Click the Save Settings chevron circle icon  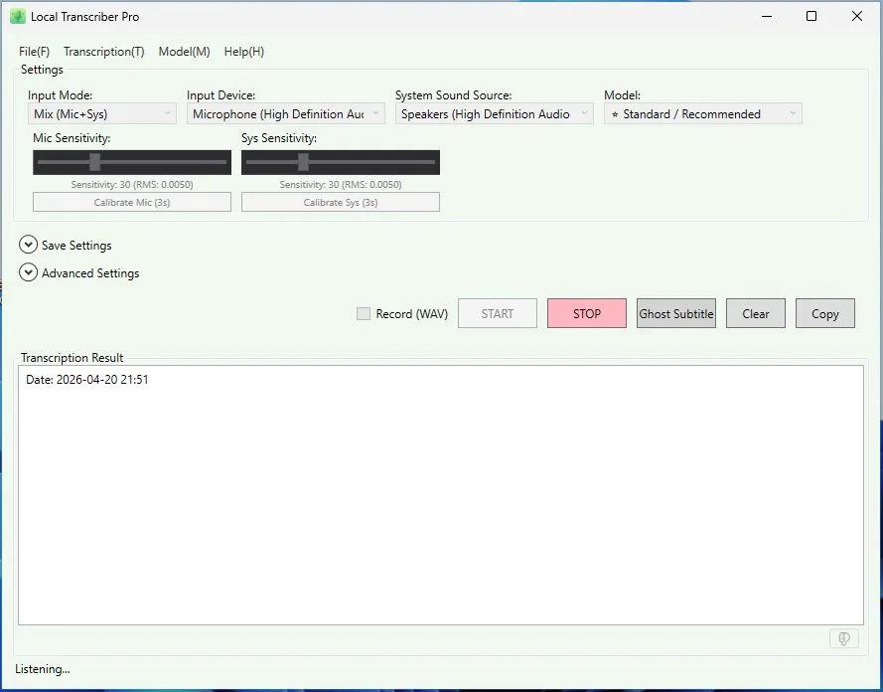click(29, 246)
